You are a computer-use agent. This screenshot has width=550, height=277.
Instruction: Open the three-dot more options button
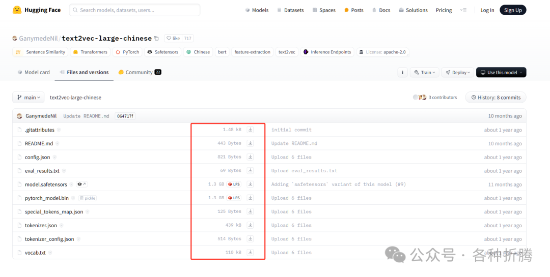402,73
